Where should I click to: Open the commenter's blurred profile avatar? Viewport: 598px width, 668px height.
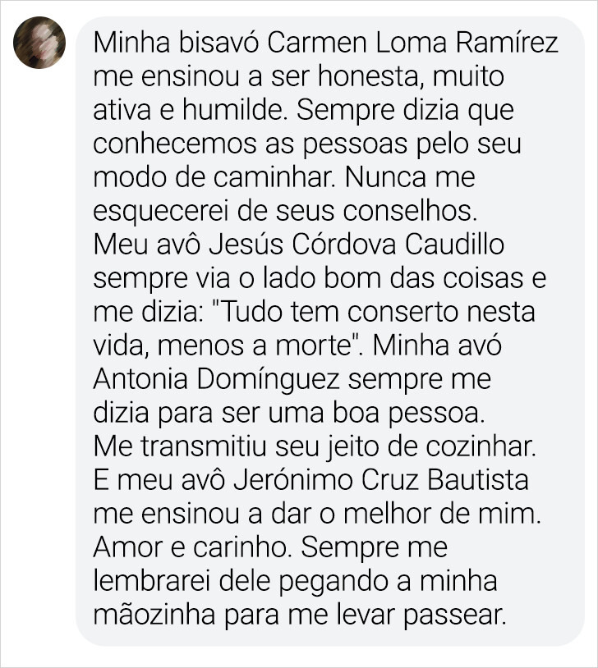[x=39, y=42]
